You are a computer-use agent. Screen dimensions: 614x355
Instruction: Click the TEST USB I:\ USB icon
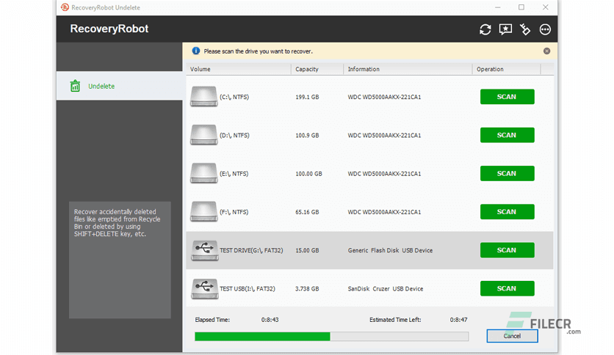click(x=204, y=288)
